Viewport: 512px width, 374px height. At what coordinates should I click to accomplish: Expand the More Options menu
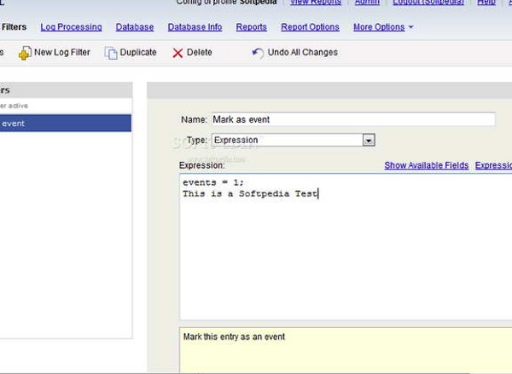tap(382, 27)
